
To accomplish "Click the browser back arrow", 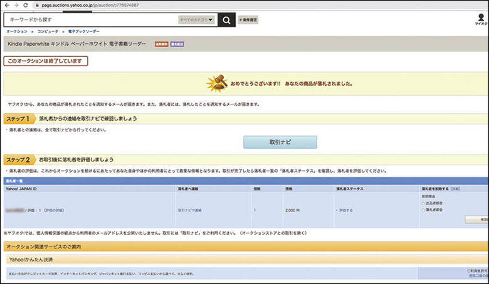I will click(x=6, y=4).
